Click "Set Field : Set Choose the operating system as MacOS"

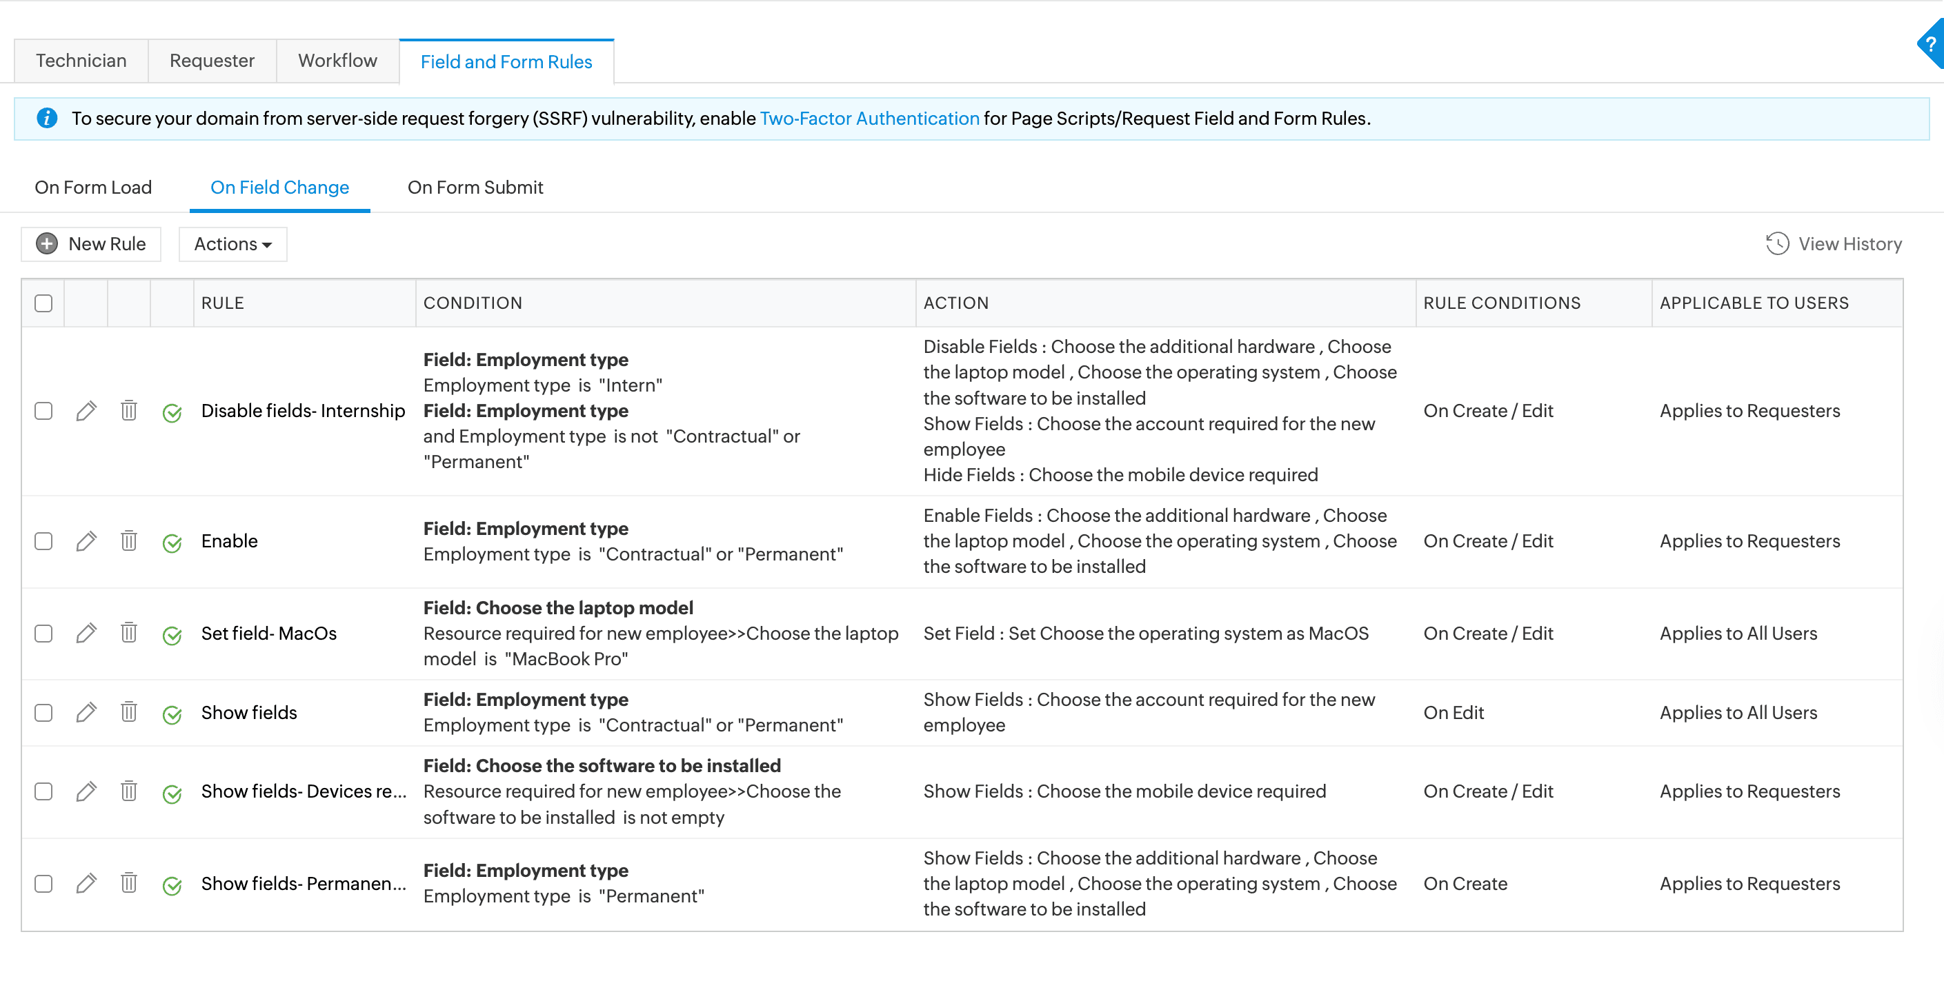pos(1147,634)
